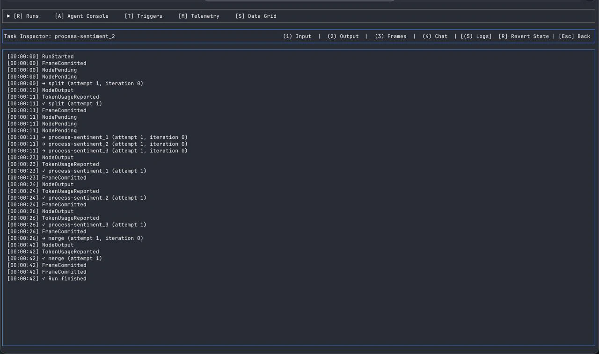Select the (2) Output view
Viewport: 599px width, 354px height.
pyautogui.click(x=343, y=36)
